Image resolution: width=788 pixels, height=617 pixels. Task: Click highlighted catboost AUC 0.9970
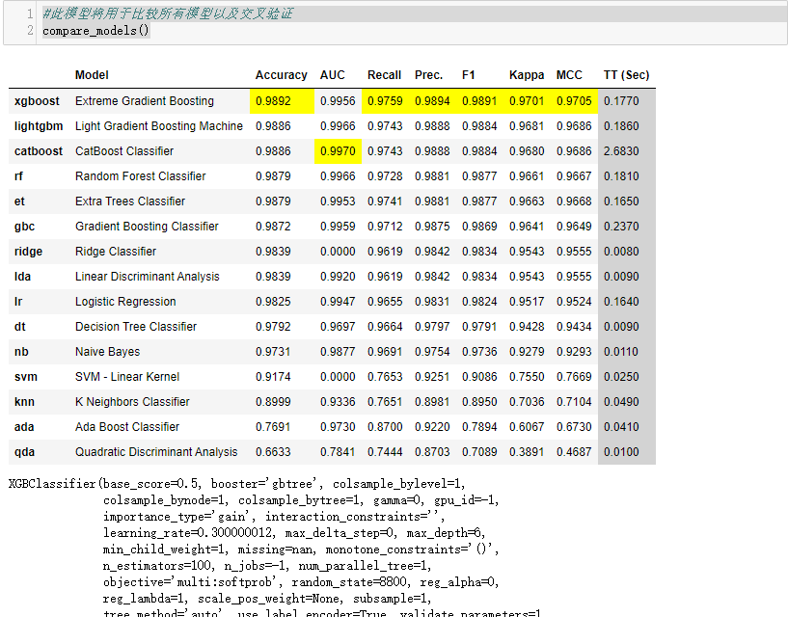[338, 151]
